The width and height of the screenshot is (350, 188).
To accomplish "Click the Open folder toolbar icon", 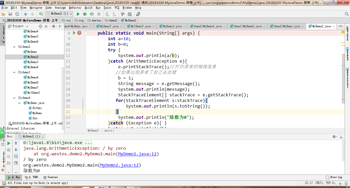I will (x=3, y=14).
